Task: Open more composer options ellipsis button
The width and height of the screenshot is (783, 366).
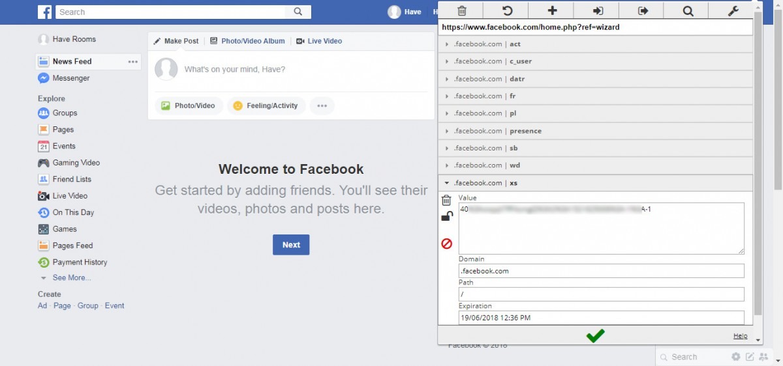Action: pos(322,106)
